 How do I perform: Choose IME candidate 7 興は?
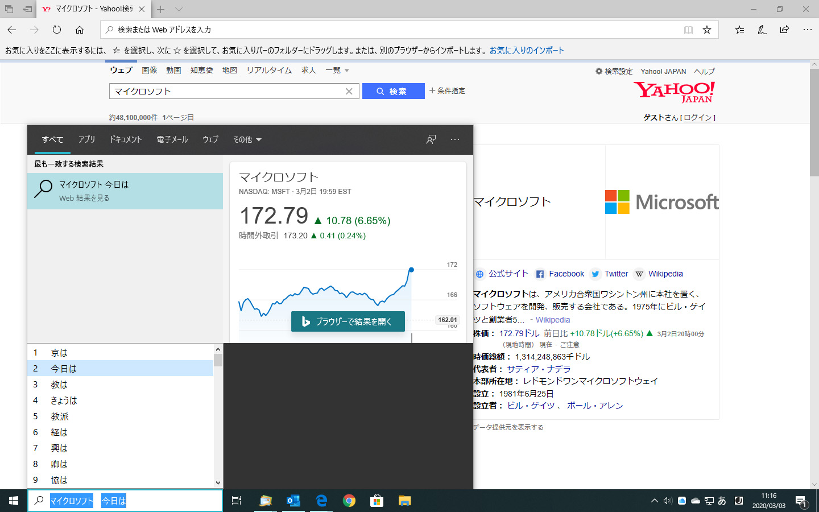pyautogui.click(x=121, y=448)
